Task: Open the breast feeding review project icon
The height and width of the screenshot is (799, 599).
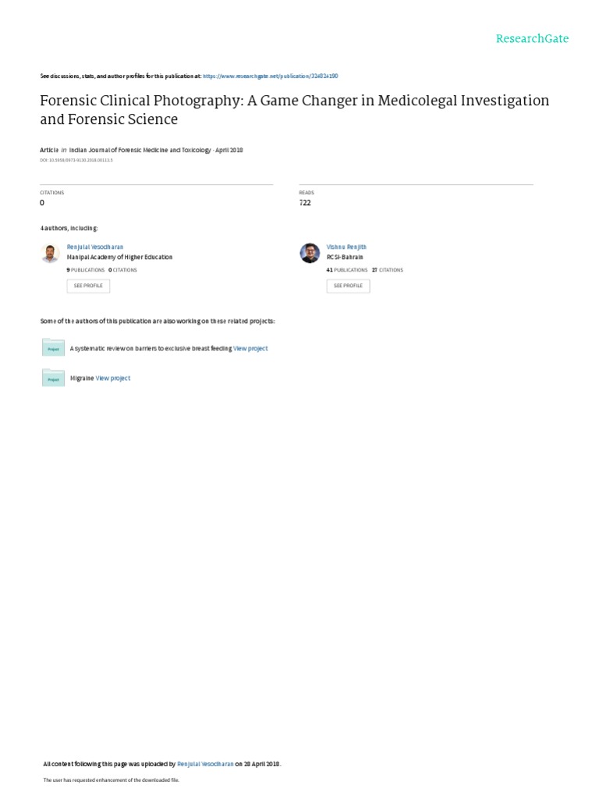Action: 53,348
